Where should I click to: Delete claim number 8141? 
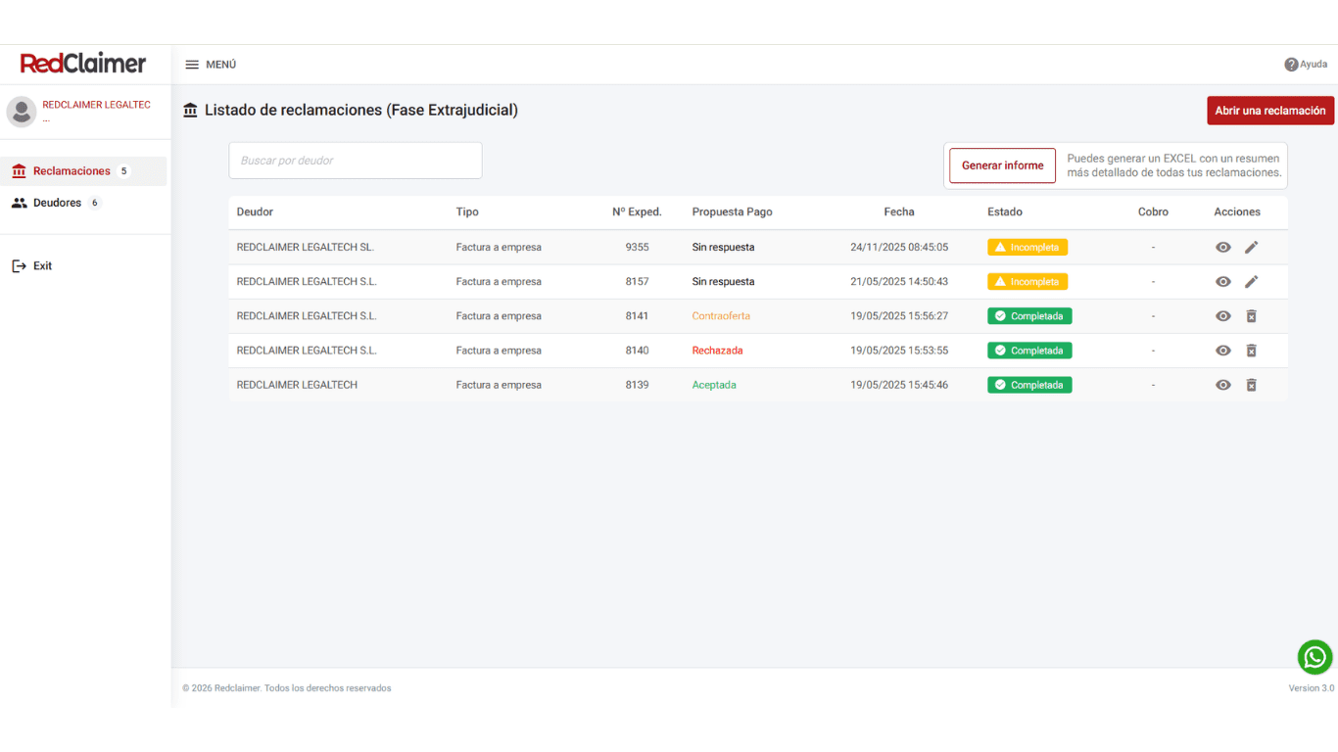pos(1251,316)
